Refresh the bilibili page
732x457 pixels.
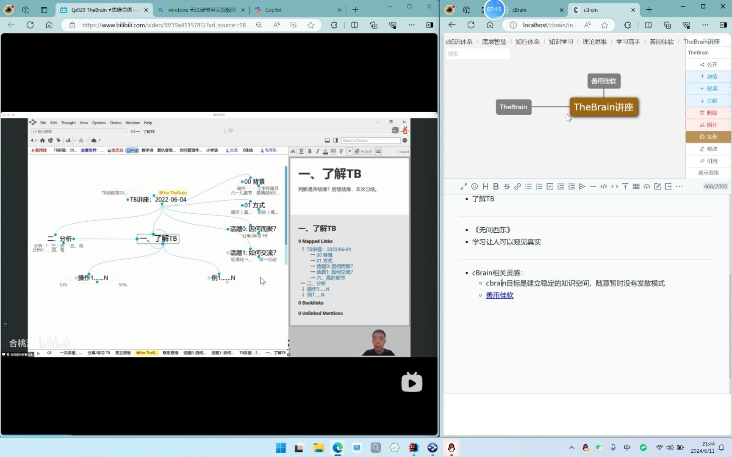30,25
